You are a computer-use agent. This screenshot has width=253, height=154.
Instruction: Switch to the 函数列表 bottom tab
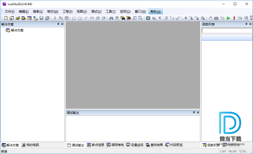click(x=211, y=145)
